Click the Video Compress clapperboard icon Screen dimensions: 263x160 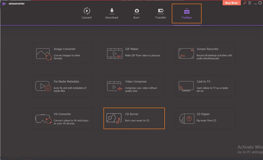[x=115, y=86]
